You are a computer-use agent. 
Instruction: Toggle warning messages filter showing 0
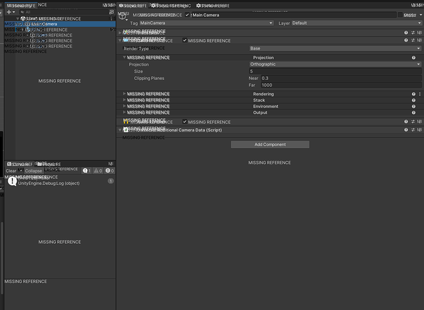pos(98,170)
